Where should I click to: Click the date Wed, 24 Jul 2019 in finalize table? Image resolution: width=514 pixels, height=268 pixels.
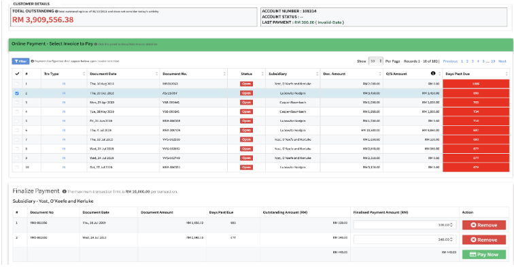tap(94, 237)
